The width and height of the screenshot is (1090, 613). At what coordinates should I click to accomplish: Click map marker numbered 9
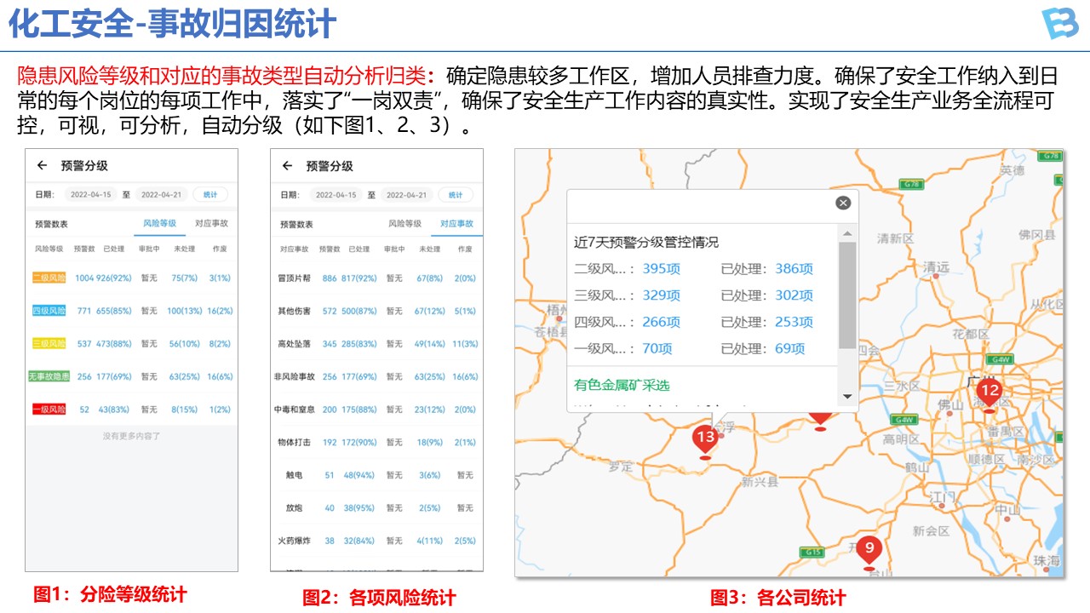(x=869, y=547)
